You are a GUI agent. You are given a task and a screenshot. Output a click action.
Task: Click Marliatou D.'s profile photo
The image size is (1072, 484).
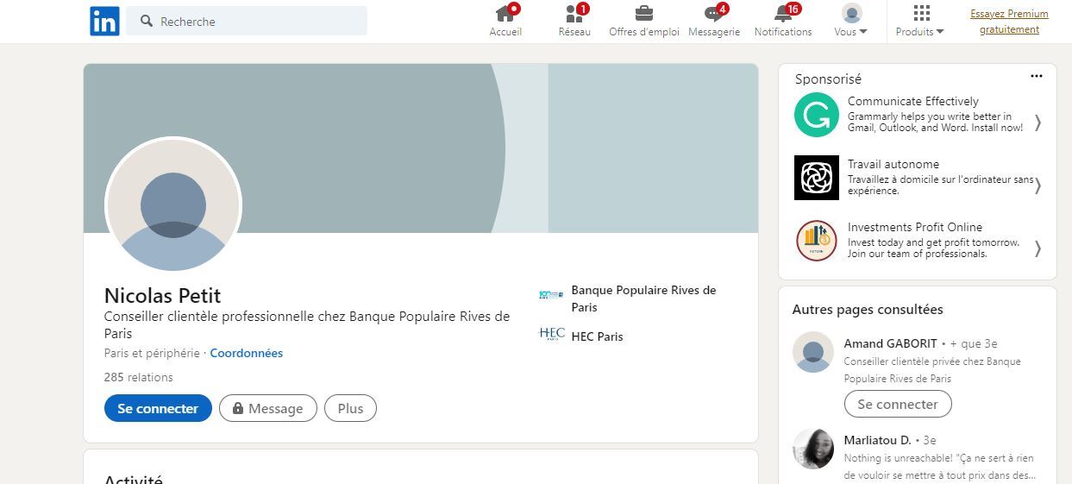click(813, 449)
